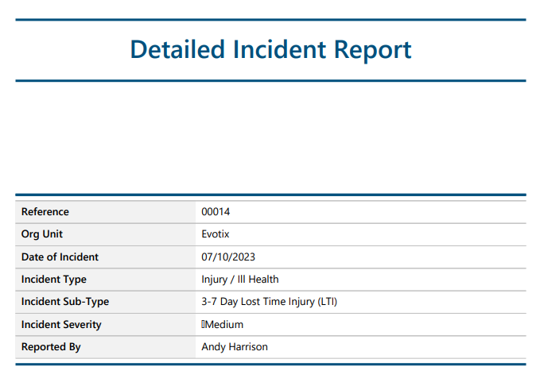Click the Injury / Ill Health value
This screenshot has width=544, height=386.
tap(239, 280)
